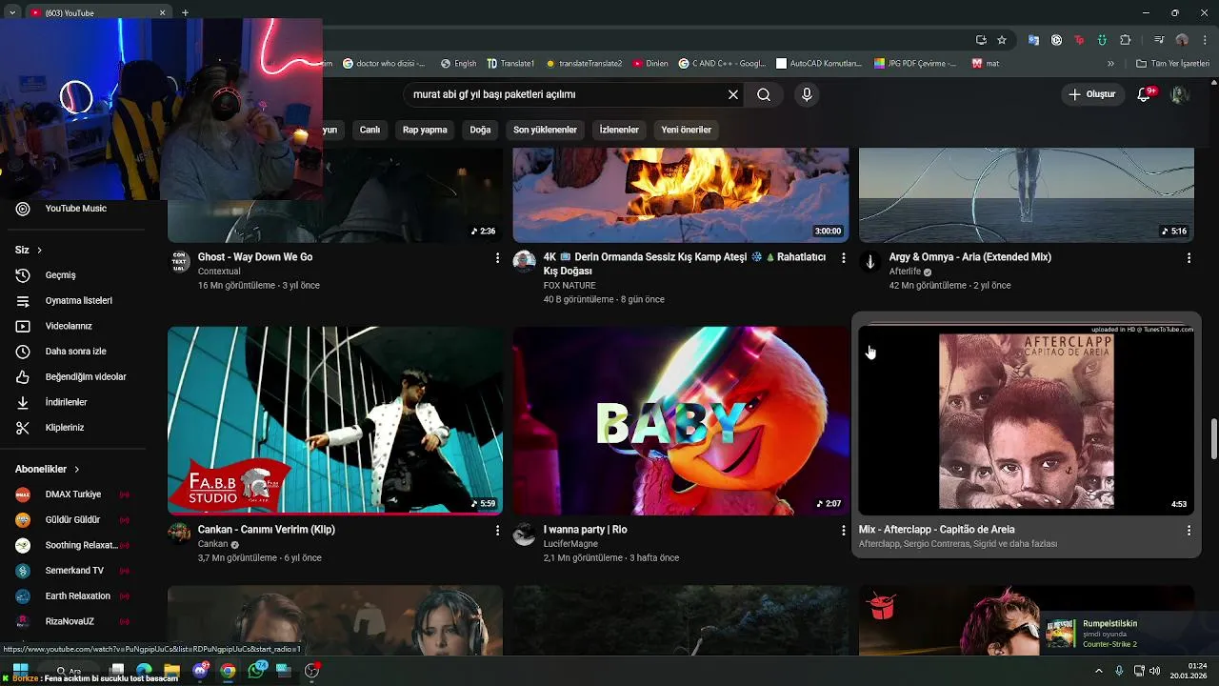The image size is (1219, 686).
Task: Clear the search box with X
Action: coord(733,94)
